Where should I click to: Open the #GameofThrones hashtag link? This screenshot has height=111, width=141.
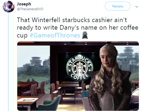point(55,35)
